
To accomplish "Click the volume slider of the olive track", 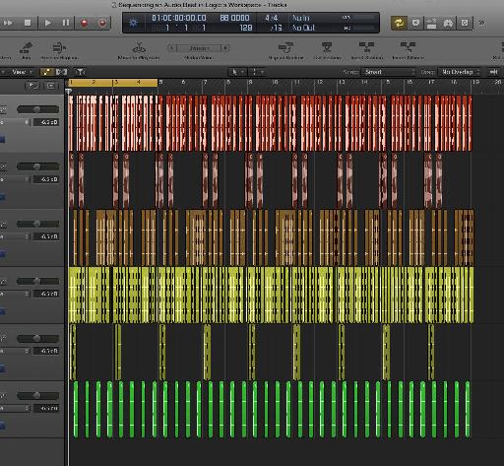I will point(37,338).
